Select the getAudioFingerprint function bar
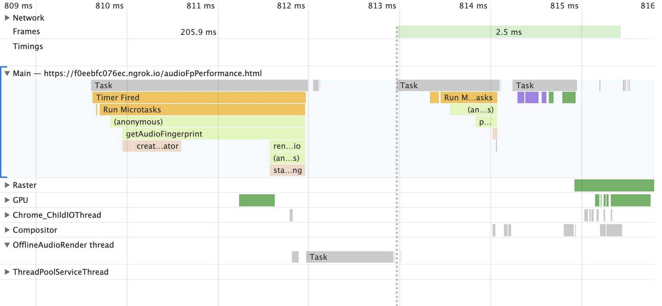 (213, 134)
